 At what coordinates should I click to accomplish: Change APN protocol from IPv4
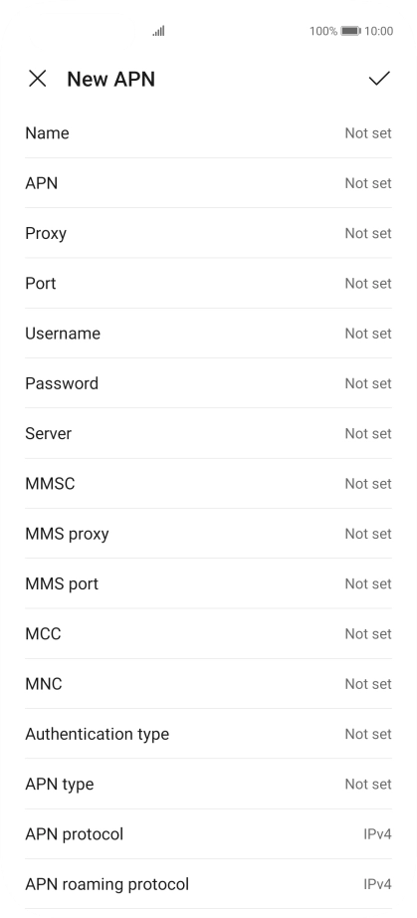(x=208, y=833)
